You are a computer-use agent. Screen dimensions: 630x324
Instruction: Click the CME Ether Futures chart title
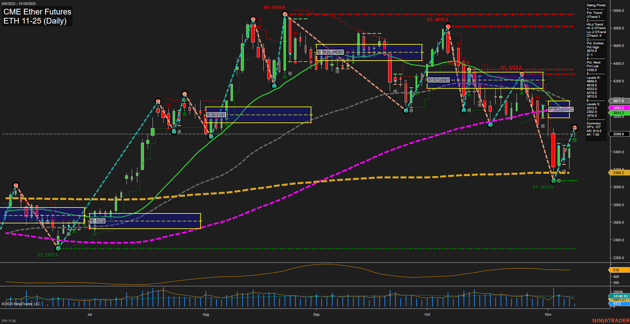(37, 12)
